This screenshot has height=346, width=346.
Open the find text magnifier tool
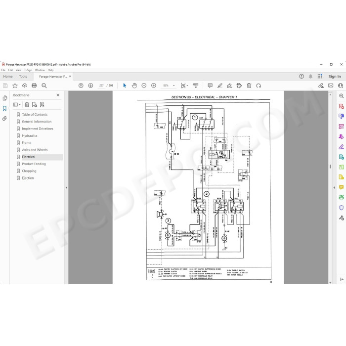(44, 86)
